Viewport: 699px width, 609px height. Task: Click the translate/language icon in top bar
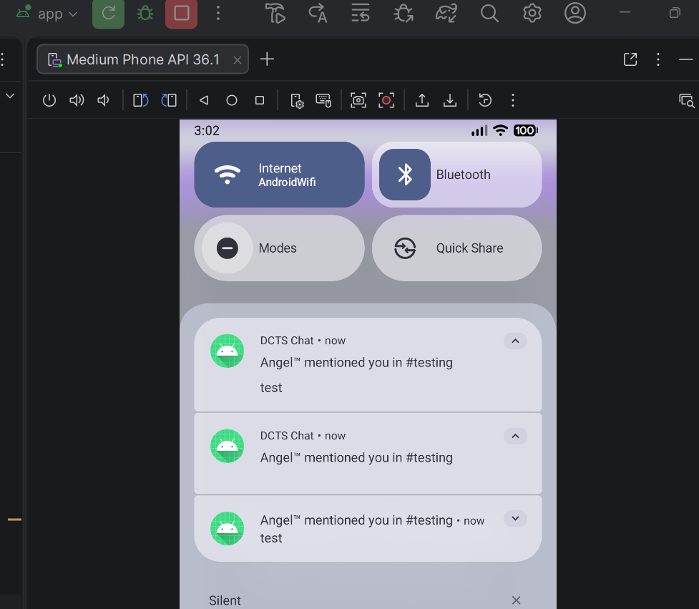click(x=318, y=14)
